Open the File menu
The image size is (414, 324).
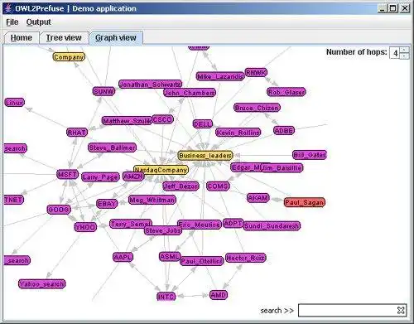click(x=12, y=22)
